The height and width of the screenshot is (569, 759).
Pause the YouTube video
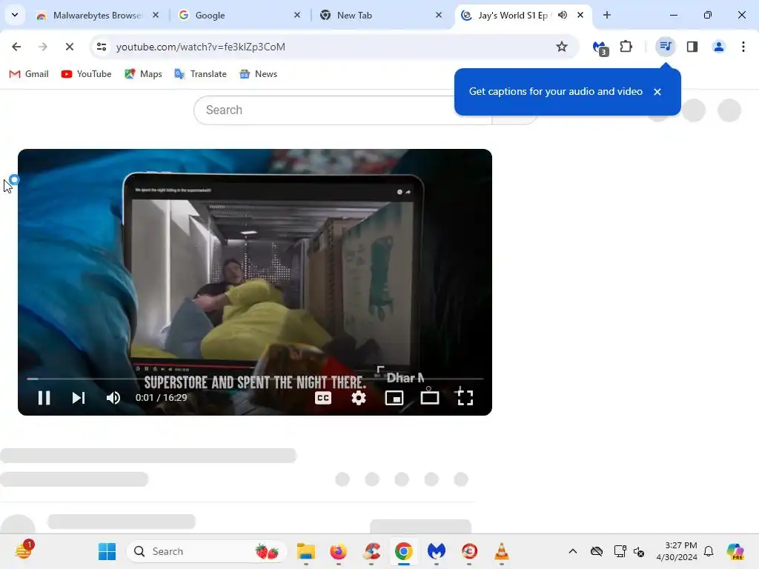pyautogui.click(x=44, y=398)
